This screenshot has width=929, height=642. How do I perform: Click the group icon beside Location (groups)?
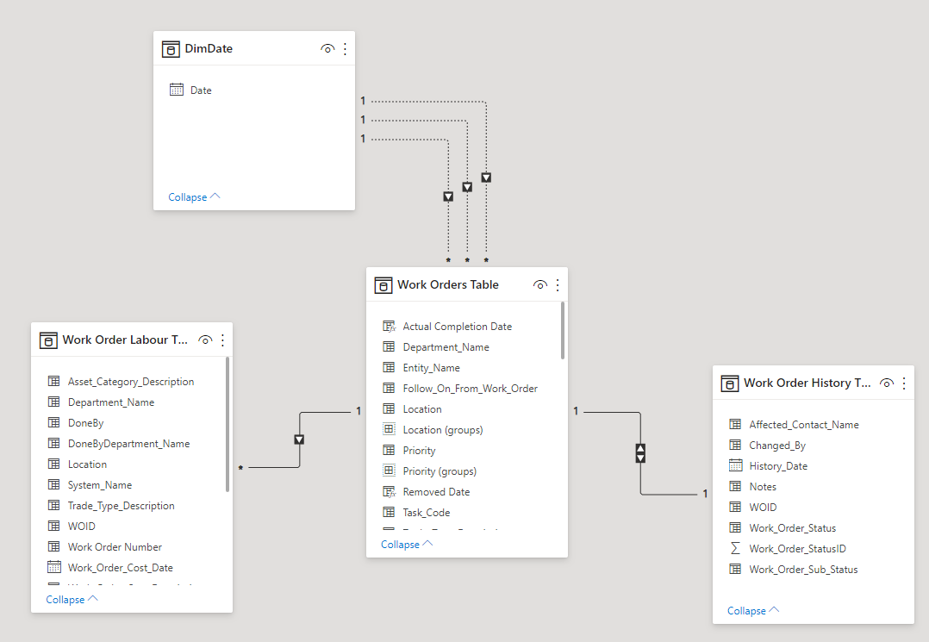(390, 429)
